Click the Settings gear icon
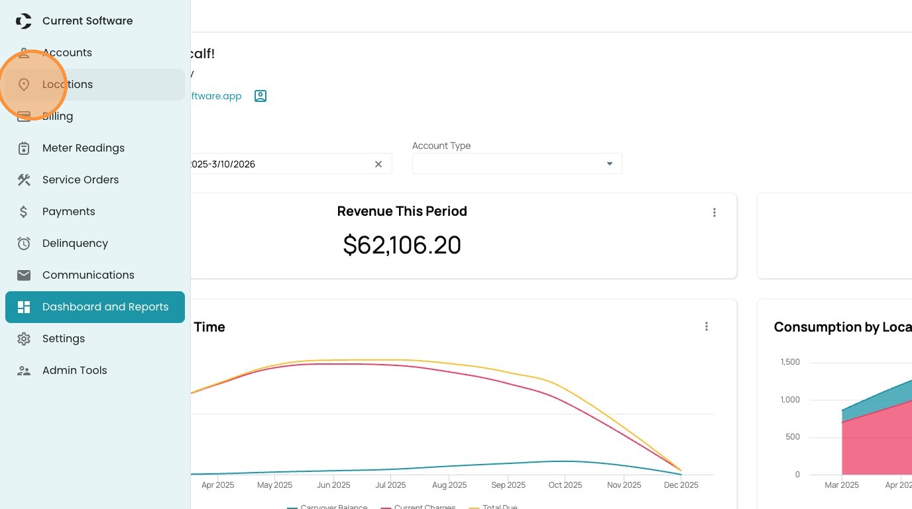912x509 pixels. pyautogui.click(x=24, y=339)
